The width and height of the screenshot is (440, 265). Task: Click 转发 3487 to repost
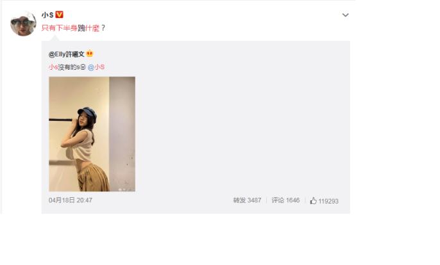[x=247, y=200]
